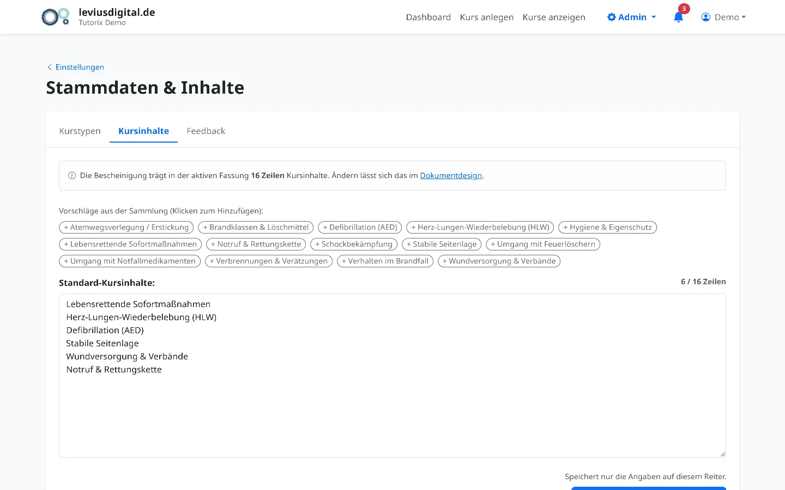This screenshot has width=785, height=490.
Task: Open Kurs anlegen in the navbar
Action: click(x=487, y=17)
